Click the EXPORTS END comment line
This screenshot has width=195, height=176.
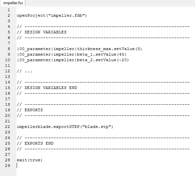point(35,143)
